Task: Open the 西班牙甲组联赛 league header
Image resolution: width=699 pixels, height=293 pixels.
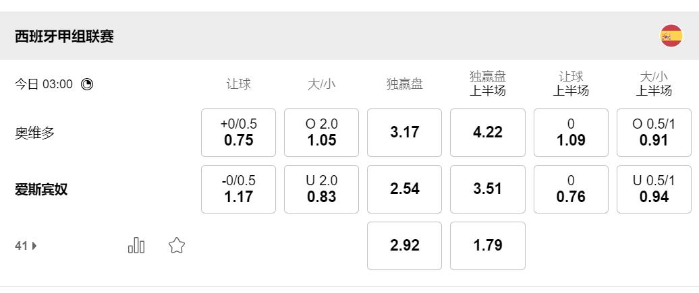Action: 64,36
